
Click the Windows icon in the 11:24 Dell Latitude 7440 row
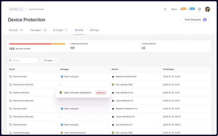113,85
